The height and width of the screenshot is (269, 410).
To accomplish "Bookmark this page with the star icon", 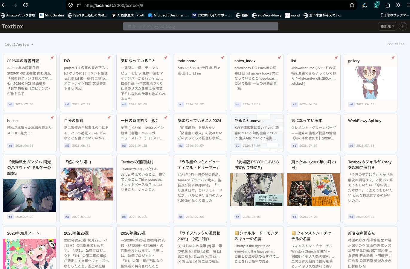I will click(352, 5).
